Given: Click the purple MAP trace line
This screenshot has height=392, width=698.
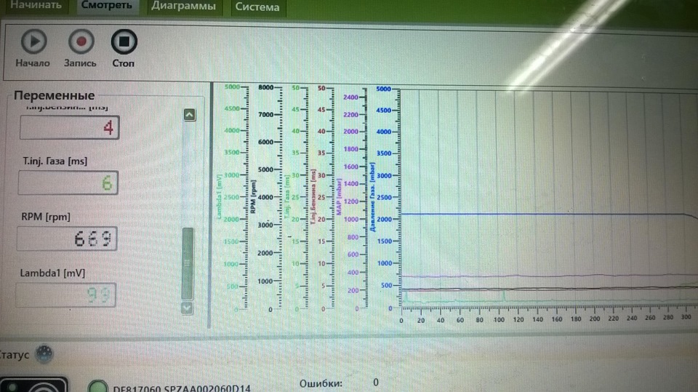Looking at the screenshot, I should [x=543, y=276].
